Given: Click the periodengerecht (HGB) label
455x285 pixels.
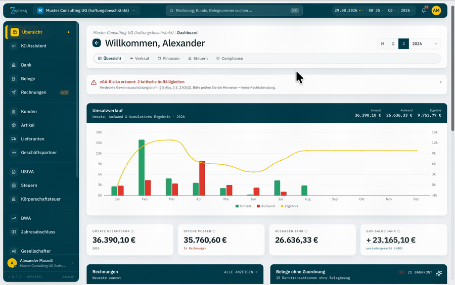Looking at the screenshot, I should (385, 248).
